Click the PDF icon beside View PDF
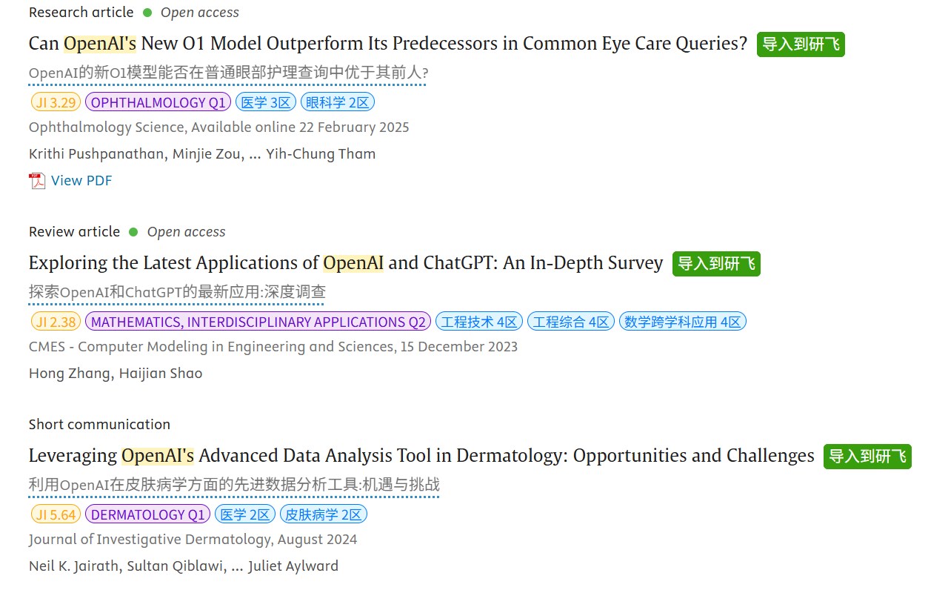The height and width of the screenshot is (593, 948). (x=37, y=181)
